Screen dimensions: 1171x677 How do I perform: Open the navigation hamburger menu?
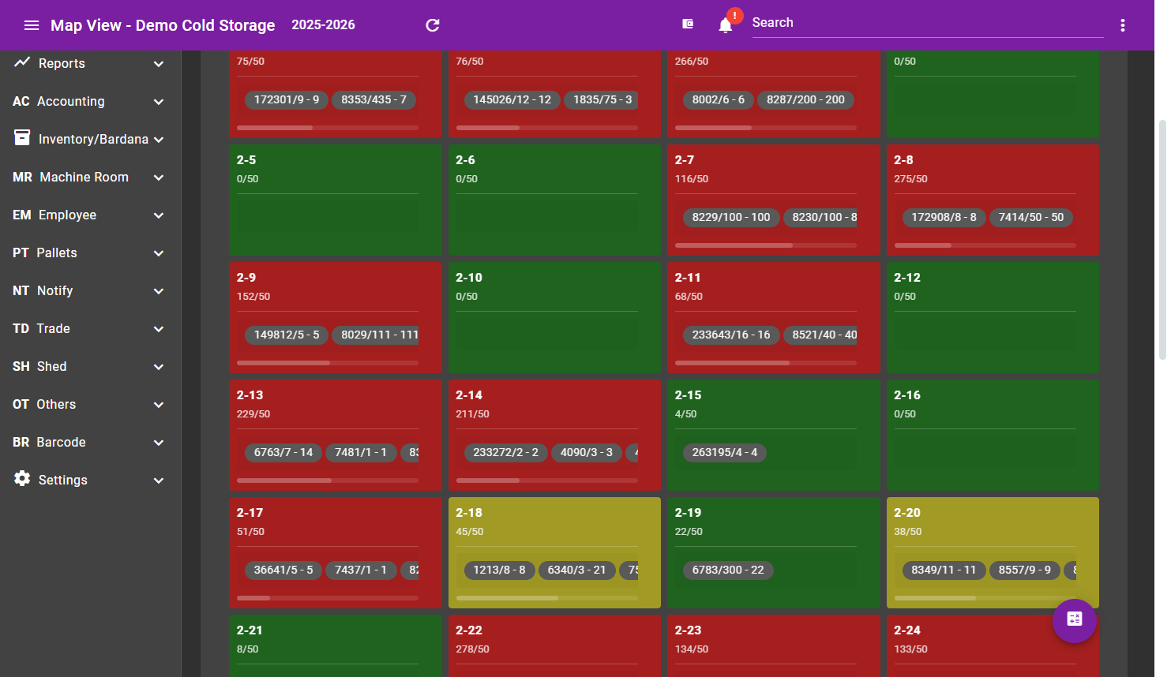32,24
